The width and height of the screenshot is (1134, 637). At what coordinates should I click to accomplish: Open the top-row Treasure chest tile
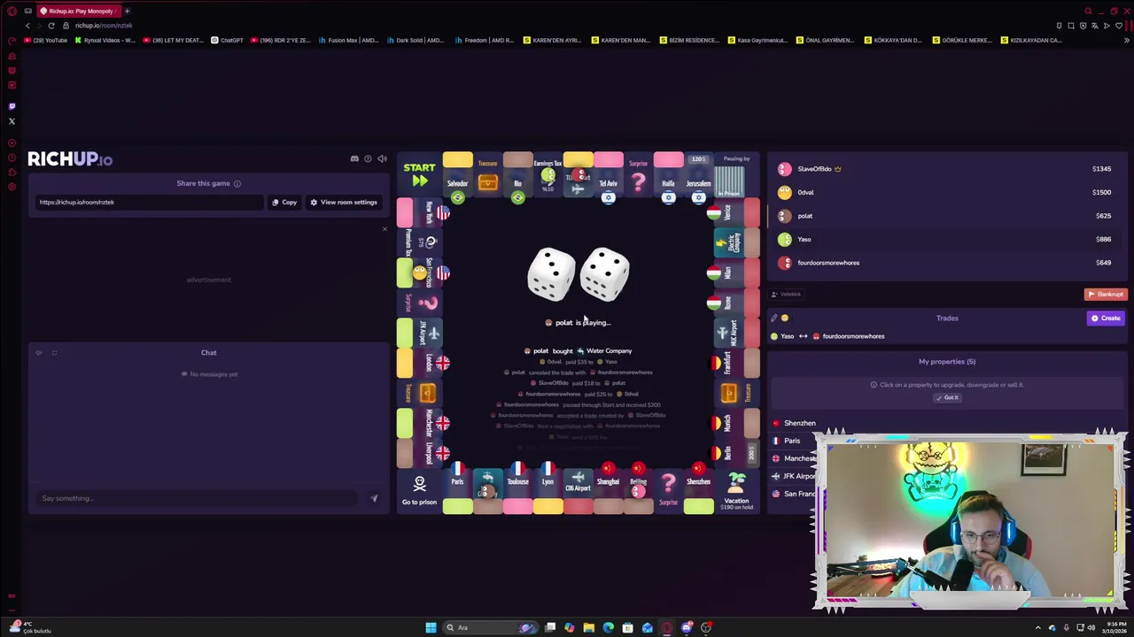pos(487,175)
